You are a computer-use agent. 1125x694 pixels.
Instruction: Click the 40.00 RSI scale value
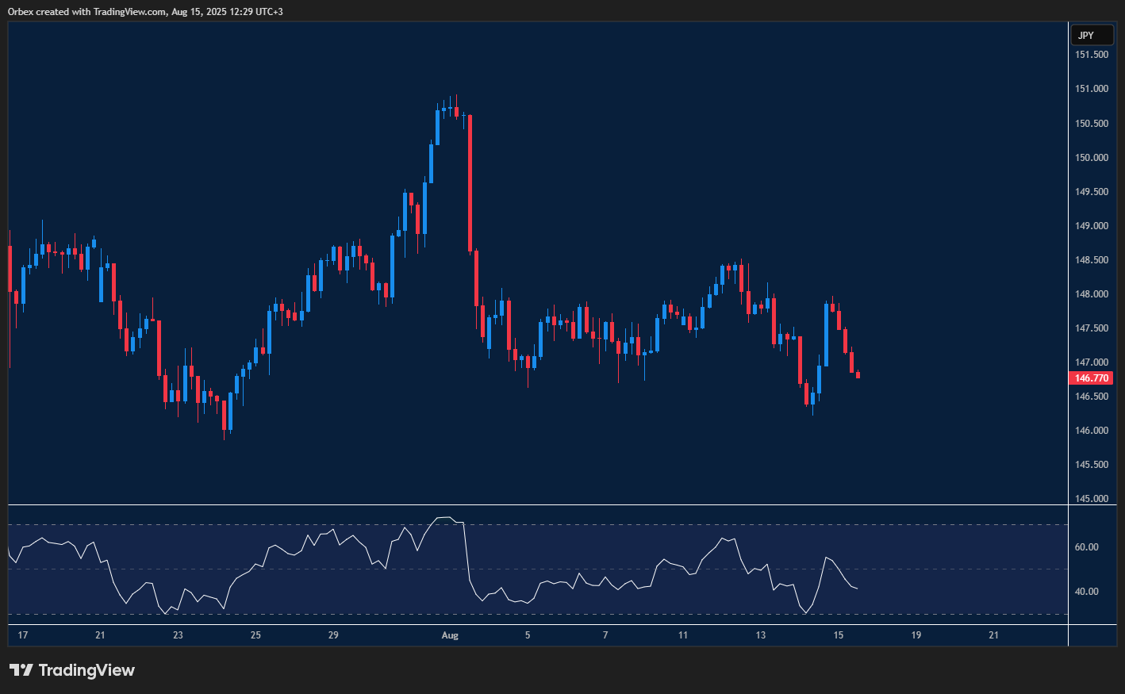[x=1088, y=590]
